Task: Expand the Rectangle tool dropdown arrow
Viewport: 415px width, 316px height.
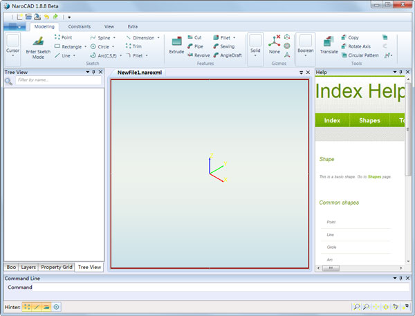Action: click(86, 46)
